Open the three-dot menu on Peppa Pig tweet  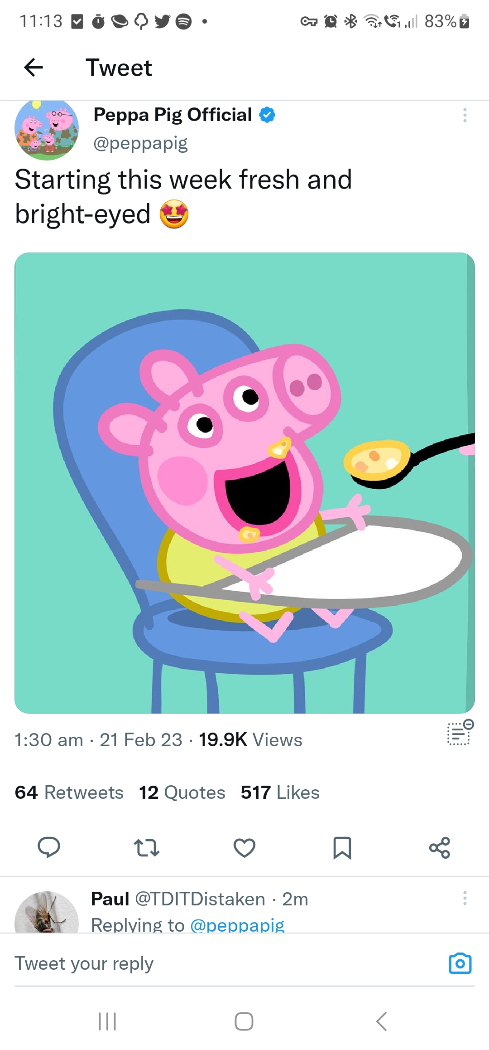(465, 116)
